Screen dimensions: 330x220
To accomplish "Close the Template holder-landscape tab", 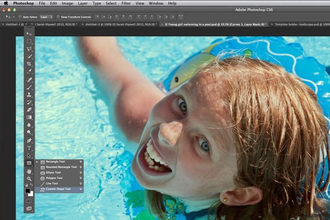I will pos(272,24).
